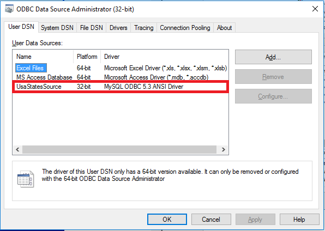This screenshot has width=325, height=231.
Task: Select the Connection Pooling tab
Action: pyautogui.click(x=185, y=28)
